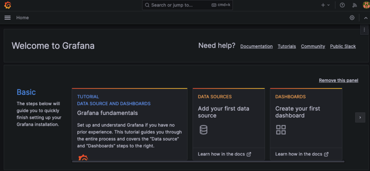Click the DATA SOURCES label
Screen dimensions: 370x171
[215, 97]
